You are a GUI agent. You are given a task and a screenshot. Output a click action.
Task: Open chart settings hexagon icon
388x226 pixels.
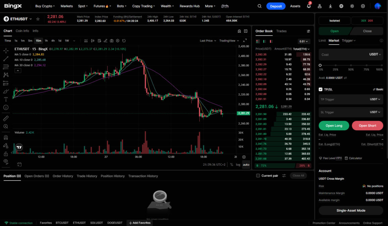point(118,41)
